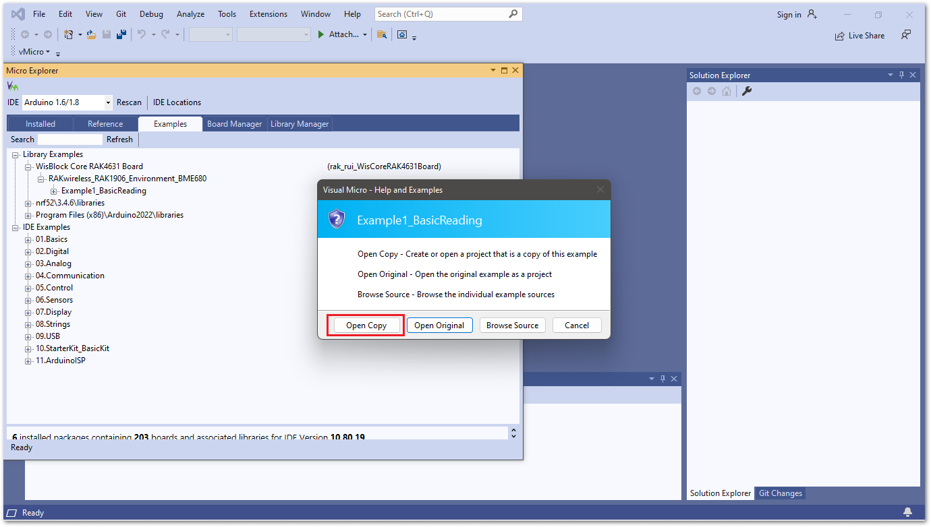Switch to the Git Changes tab
The image size is (931, 527).
pyautogui.click(x=781, y=493)
